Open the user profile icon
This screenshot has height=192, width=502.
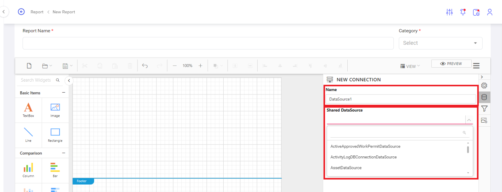[x=490, y=12]
